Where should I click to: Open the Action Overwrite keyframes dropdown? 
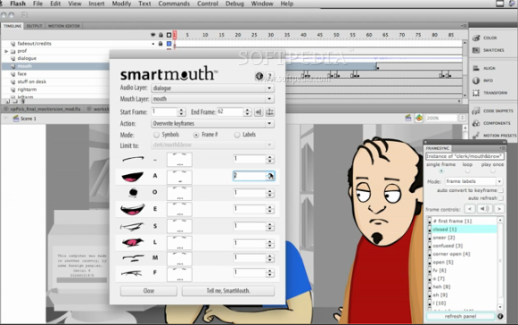click(x=213, y=123)
